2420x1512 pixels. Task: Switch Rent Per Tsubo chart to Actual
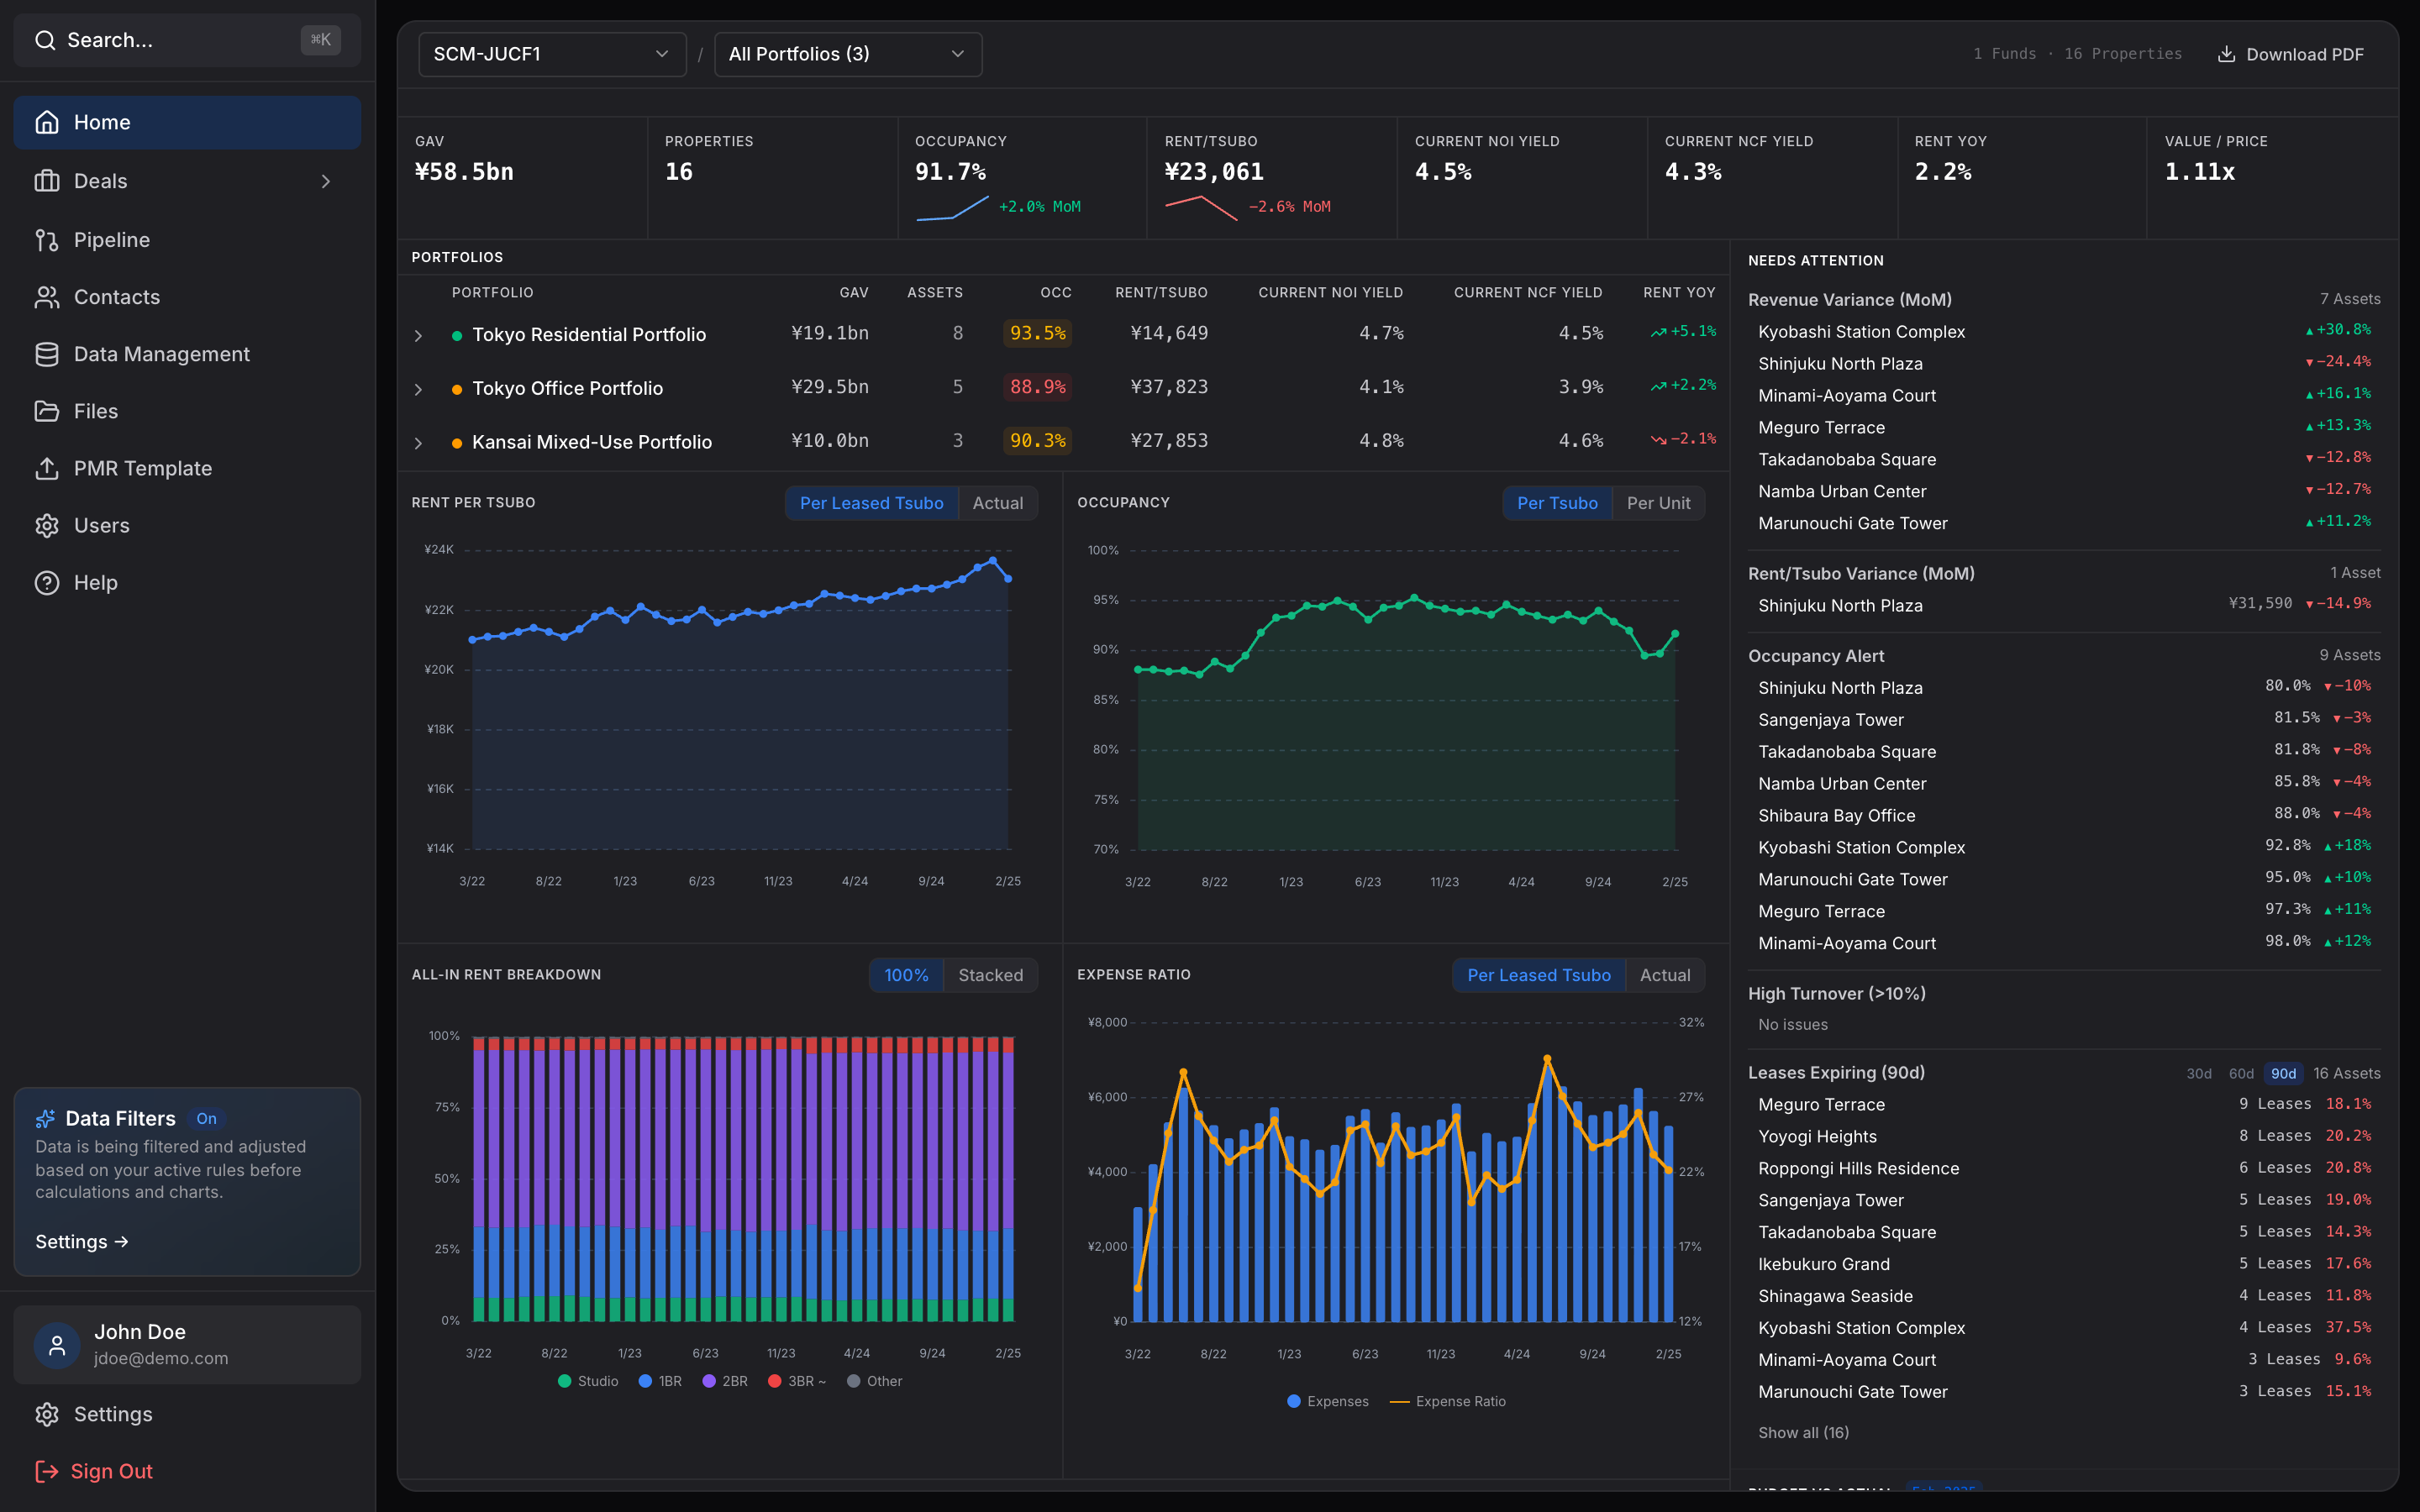click(997, 503)
